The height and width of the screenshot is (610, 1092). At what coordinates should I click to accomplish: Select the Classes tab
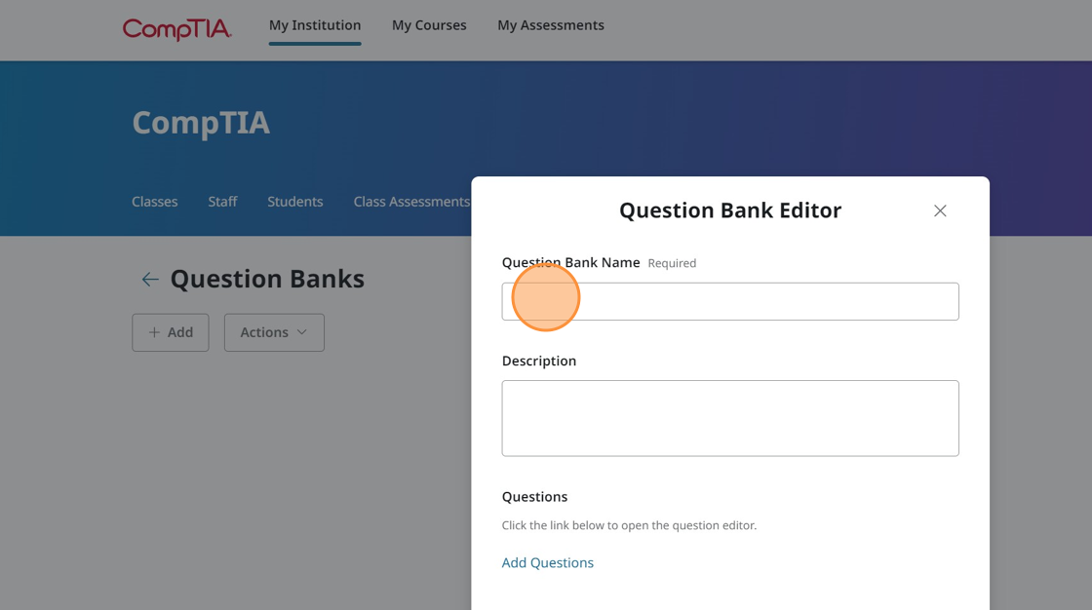point(155,202)
